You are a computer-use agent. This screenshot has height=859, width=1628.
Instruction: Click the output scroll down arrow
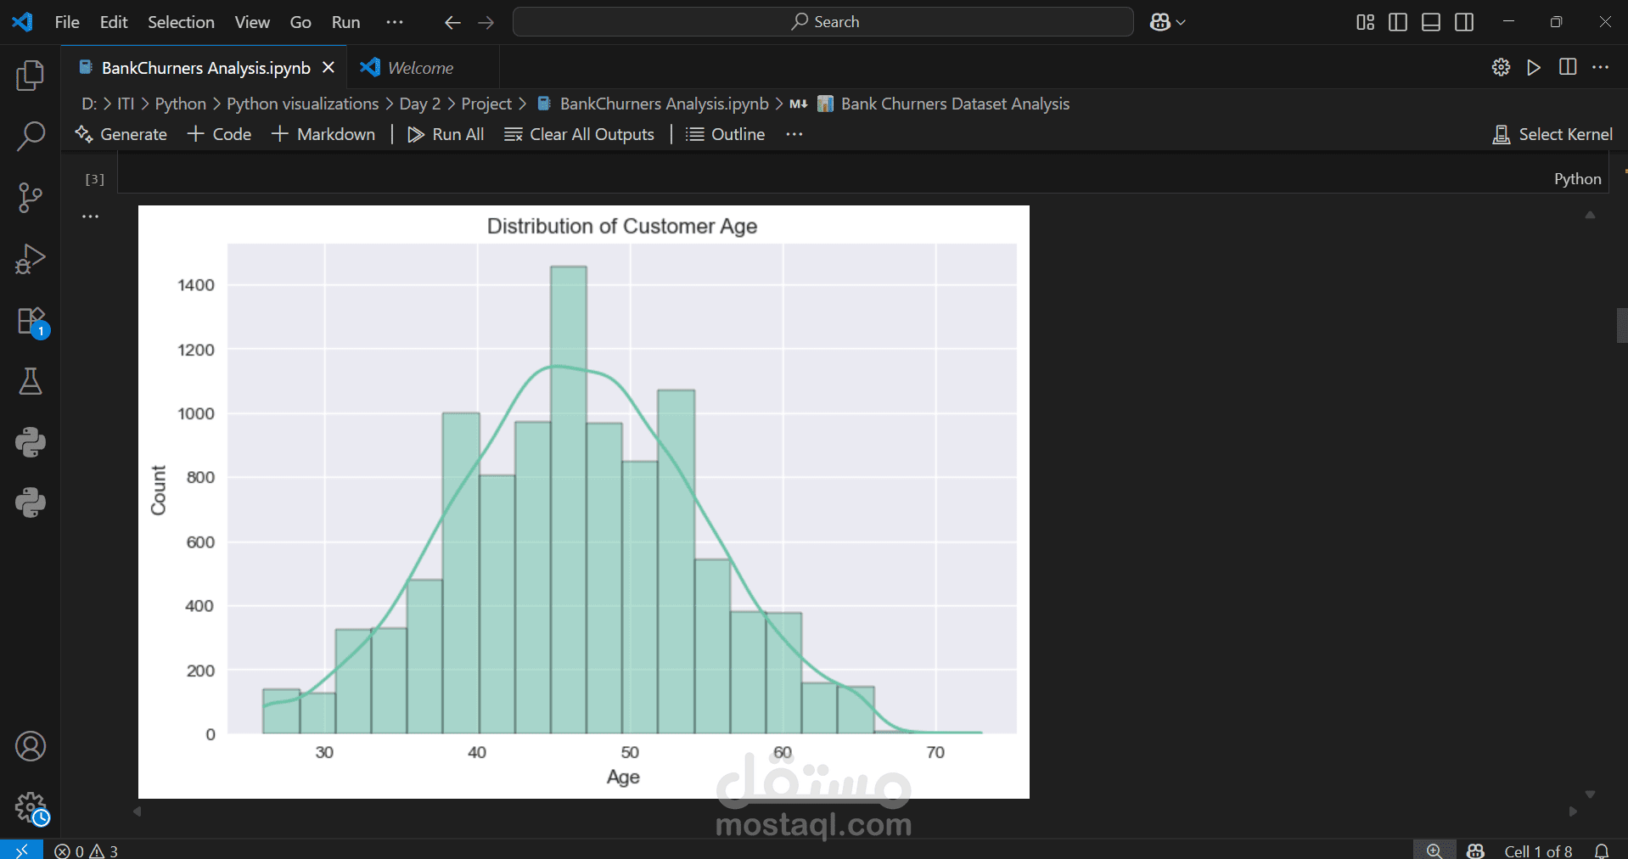click(x=1591, y=794)
